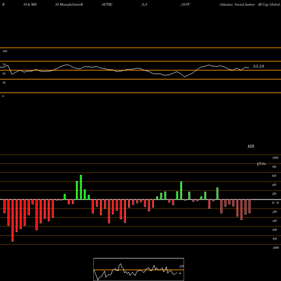The width and height of the screenshot is (281, 281).
Task: Click the longest red MR bar
Action: click(12, 220)
